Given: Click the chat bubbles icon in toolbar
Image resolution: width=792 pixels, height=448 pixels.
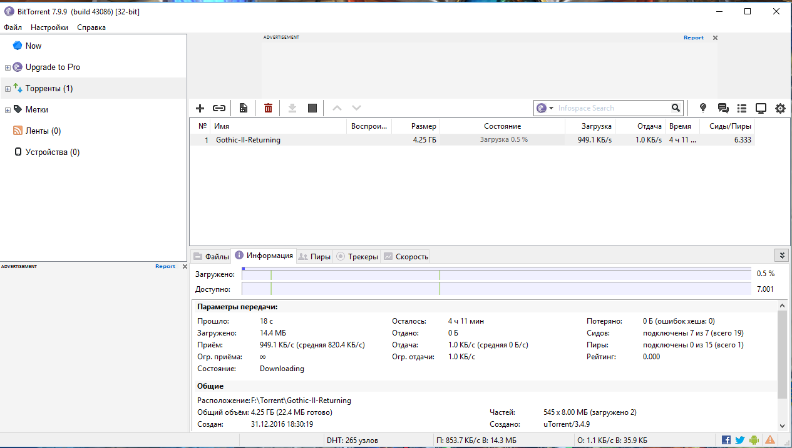Looking at the screenshot, I should click(723, 108).
